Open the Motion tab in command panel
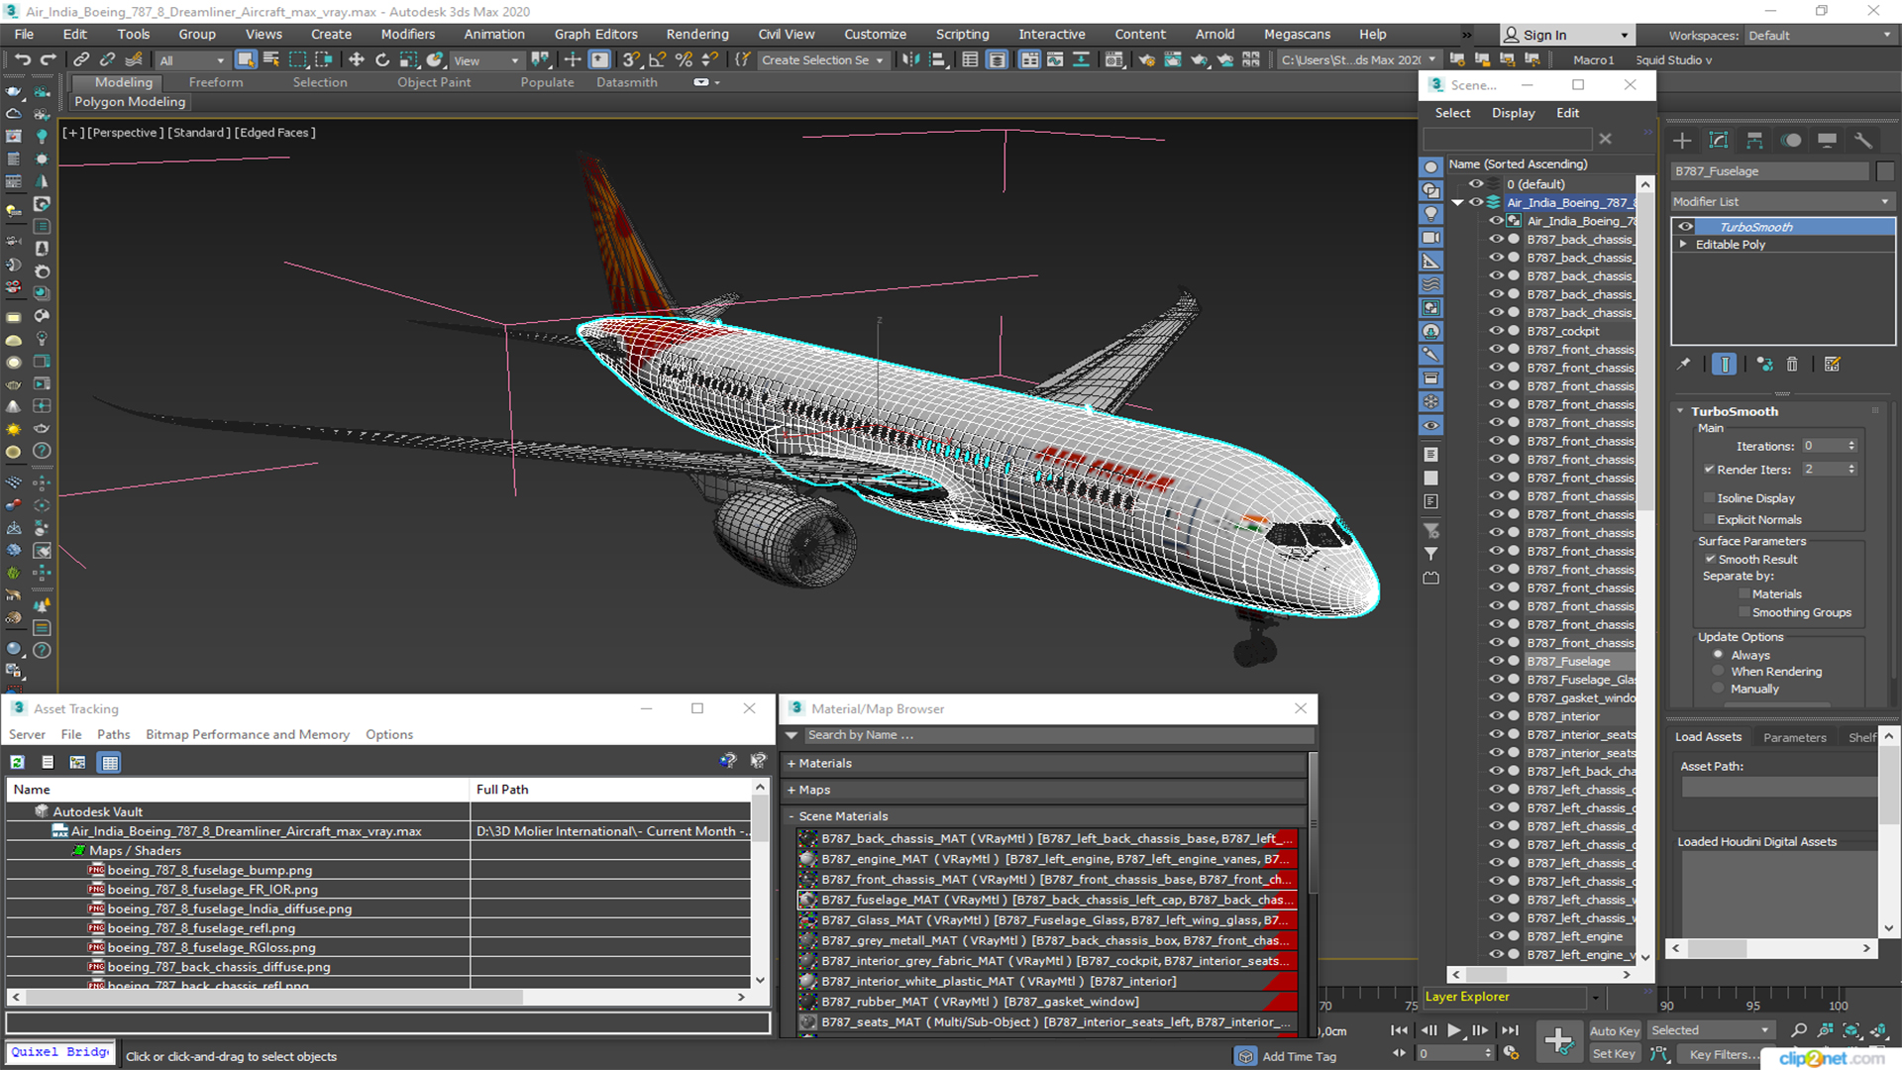This screenshot has height=1070, width=1902. 1791,141
